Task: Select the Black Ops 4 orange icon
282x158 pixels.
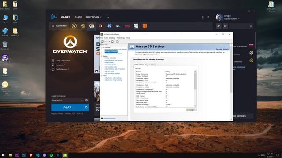Action: [145, 26]
